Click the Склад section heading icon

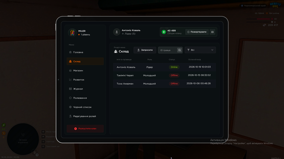(x=115, y=52)
